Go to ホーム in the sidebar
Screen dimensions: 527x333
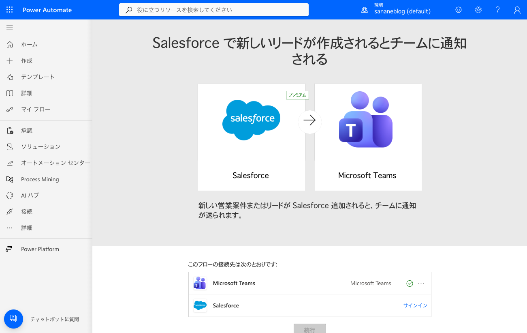[x=30, y=45]
